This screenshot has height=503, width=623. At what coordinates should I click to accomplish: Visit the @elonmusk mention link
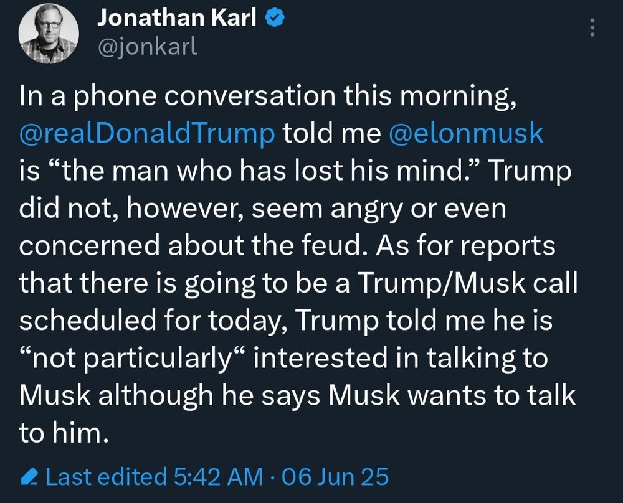pos(466,134)
